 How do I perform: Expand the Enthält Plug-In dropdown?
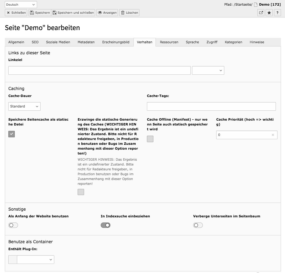click(x=35, y=260)
